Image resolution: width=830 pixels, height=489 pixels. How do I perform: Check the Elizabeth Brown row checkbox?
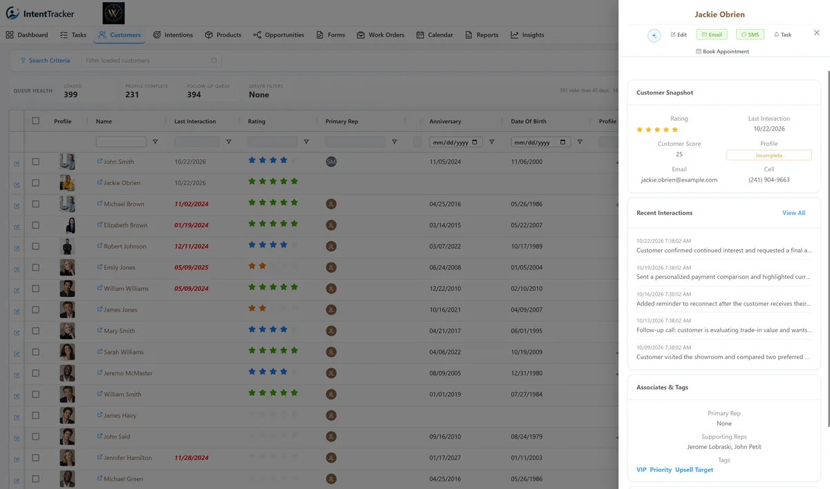click(x=36, y=225)
